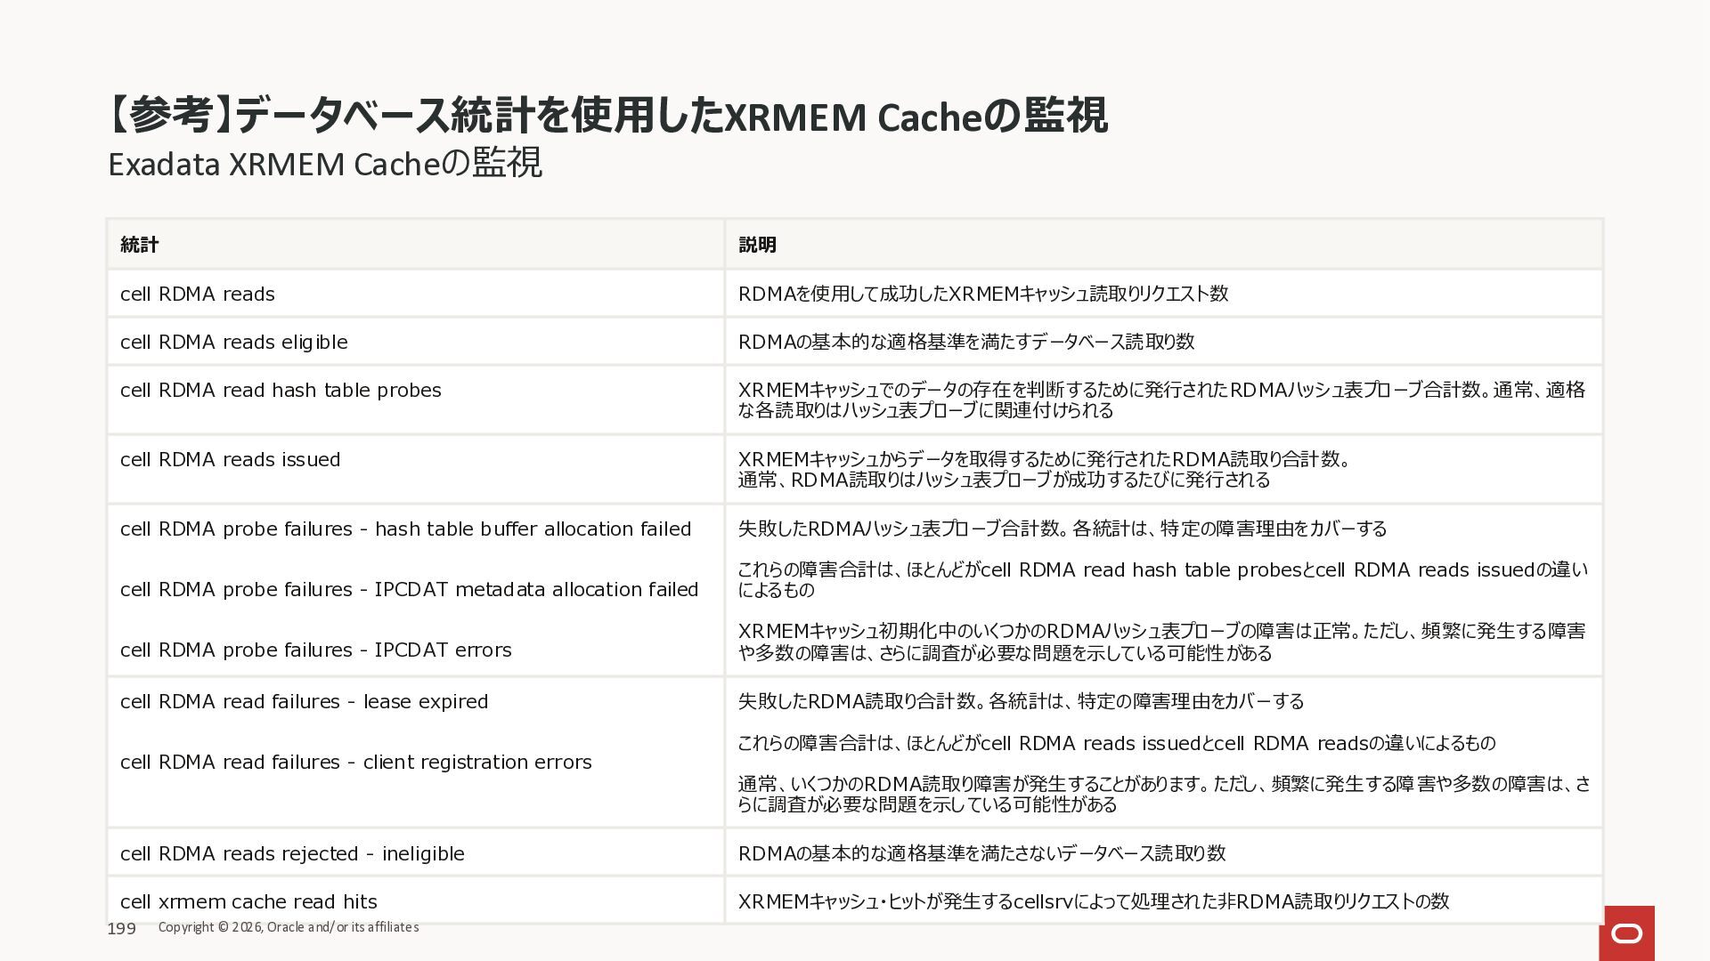
Task: Select the '説明' column header
Action: pyautogui.click(x=757, y=245)
